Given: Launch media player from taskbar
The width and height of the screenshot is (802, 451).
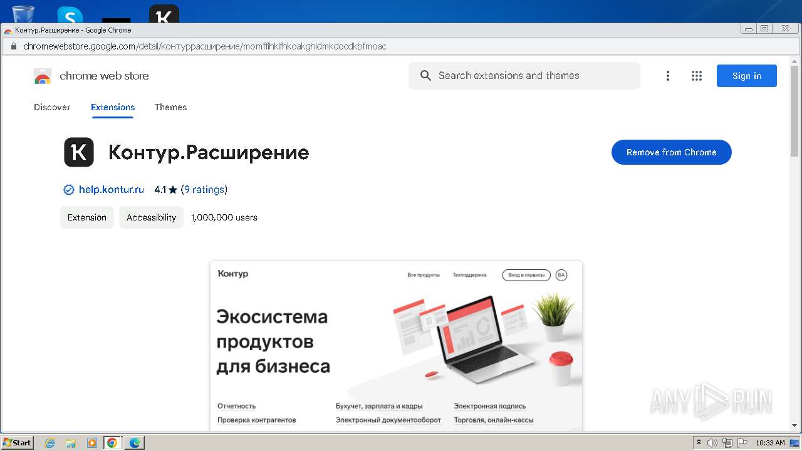Looking at the screenshot, I should tap(92, 443).
